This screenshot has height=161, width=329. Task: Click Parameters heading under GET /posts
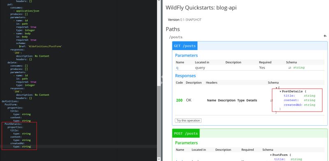[186, 55]
